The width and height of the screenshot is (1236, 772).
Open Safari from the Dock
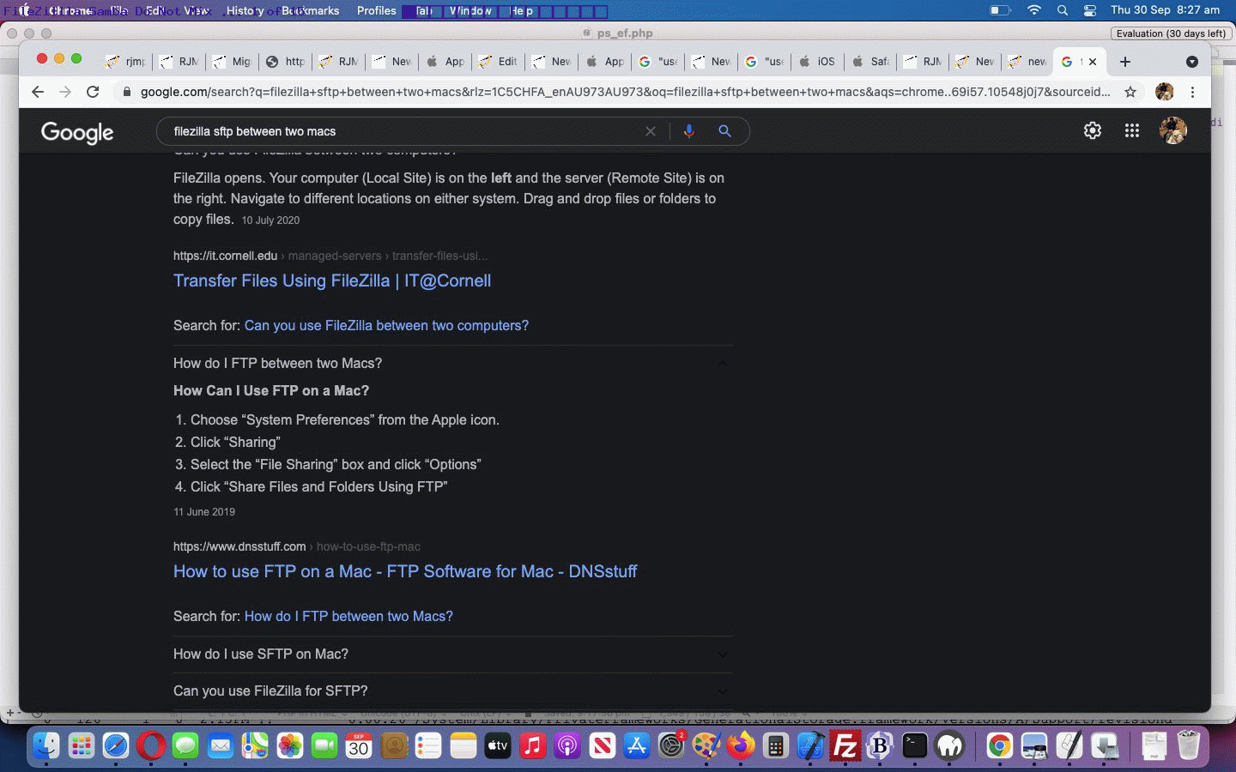[x=116, y=745]
